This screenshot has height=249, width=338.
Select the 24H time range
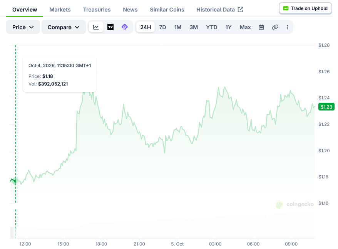point(146,27)
